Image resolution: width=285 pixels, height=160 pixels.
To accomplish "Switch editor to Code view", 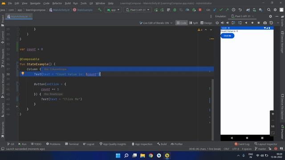I will point(181,23).
